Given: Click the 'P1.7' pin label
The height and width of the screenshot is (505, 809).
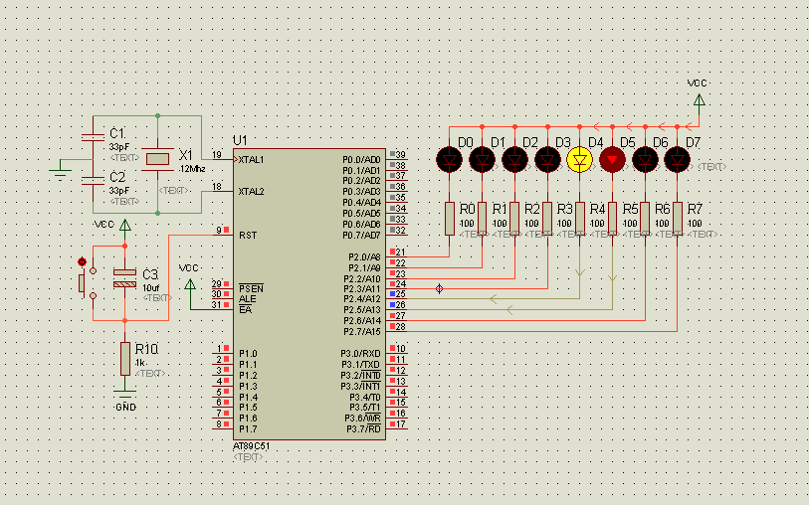Looking at the screenshot, I should [248, 428].
